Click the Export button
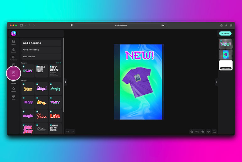 click(x=225, y=33)
